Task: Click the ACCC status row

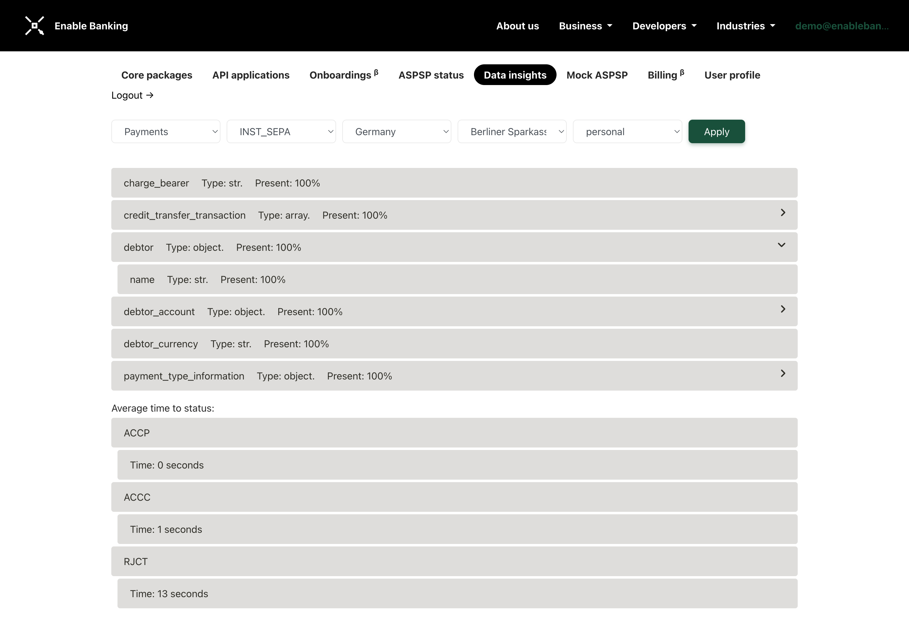Action: [x=454, y=497]
